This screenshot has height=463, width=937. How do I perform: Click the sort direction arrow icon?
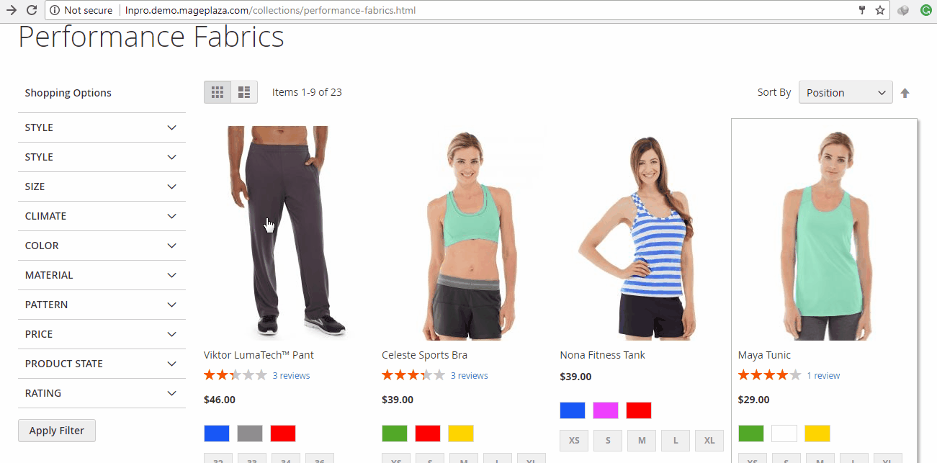[x=905, y=93]
